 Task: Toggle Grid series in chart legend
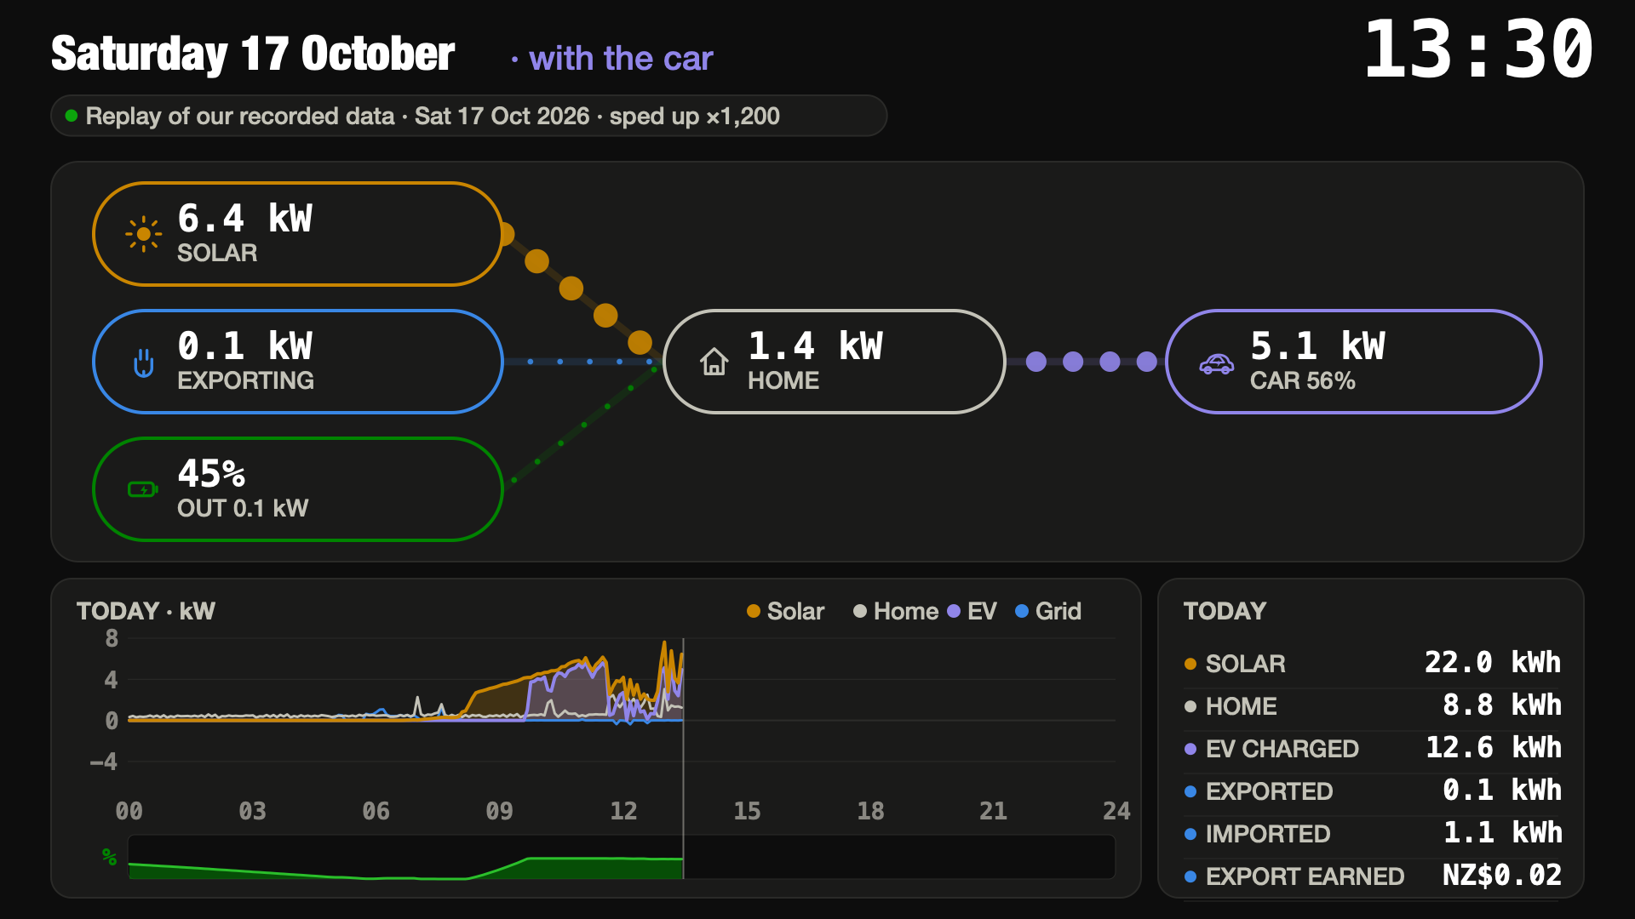[x=1048, y=611]
